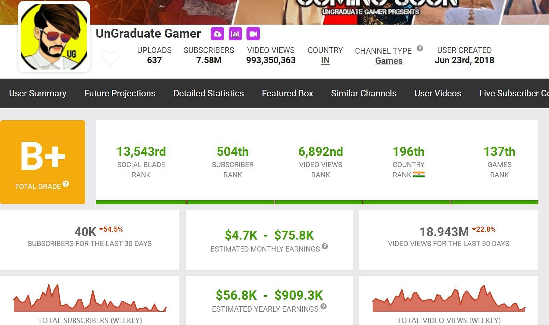The width and height of the screenshot is (549, 325).
Task: Click the purple cloud upload icon
Action: [217, 34]
